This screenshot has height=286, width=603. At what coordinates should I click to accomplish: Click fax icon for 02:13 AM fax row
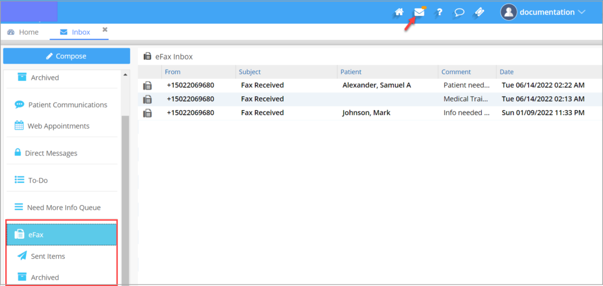147,99
